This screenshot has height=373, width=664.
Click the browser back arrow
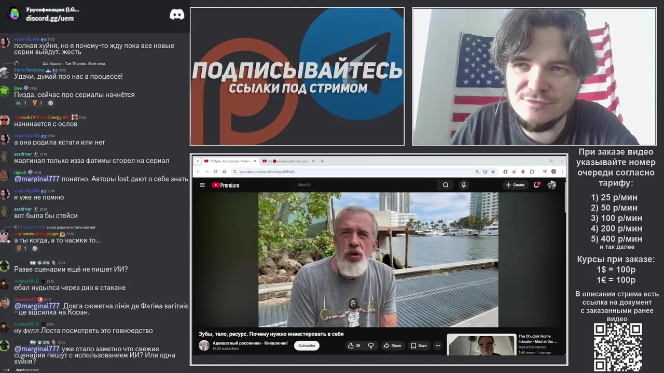(x=198, y=171)
